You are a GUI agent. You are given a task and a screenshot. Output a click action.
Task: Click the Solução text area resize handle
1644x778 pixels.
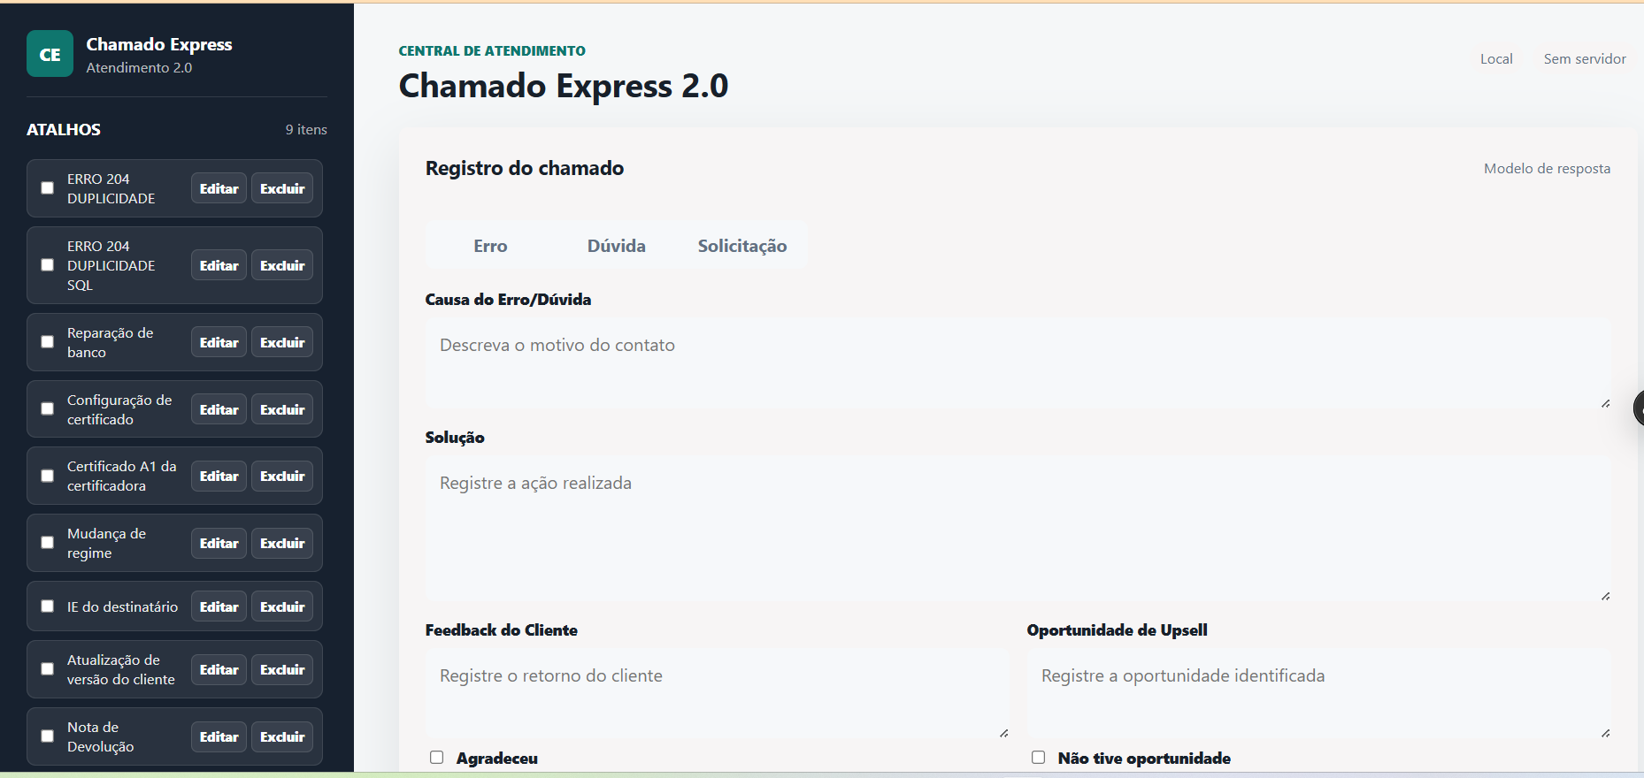[x=1605, y=596]
